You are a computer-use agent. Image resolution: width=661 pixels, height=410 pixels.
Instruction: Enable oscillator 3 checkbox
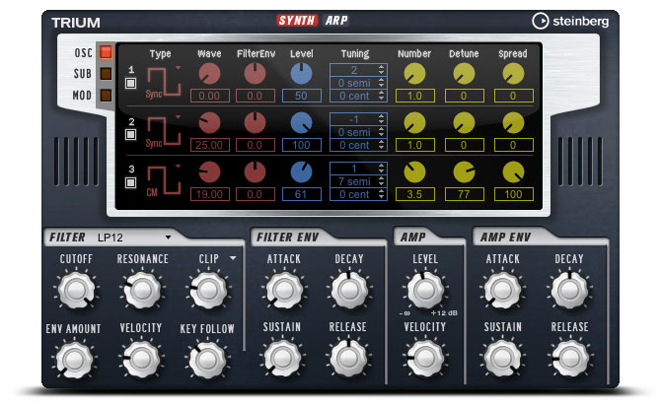(x=130, y=182)
